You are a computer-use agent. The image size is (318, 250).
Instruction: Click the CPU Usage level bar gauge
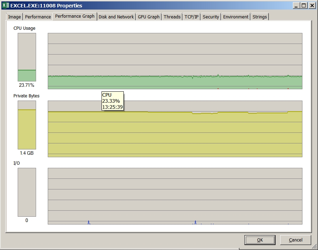[27, 57]
